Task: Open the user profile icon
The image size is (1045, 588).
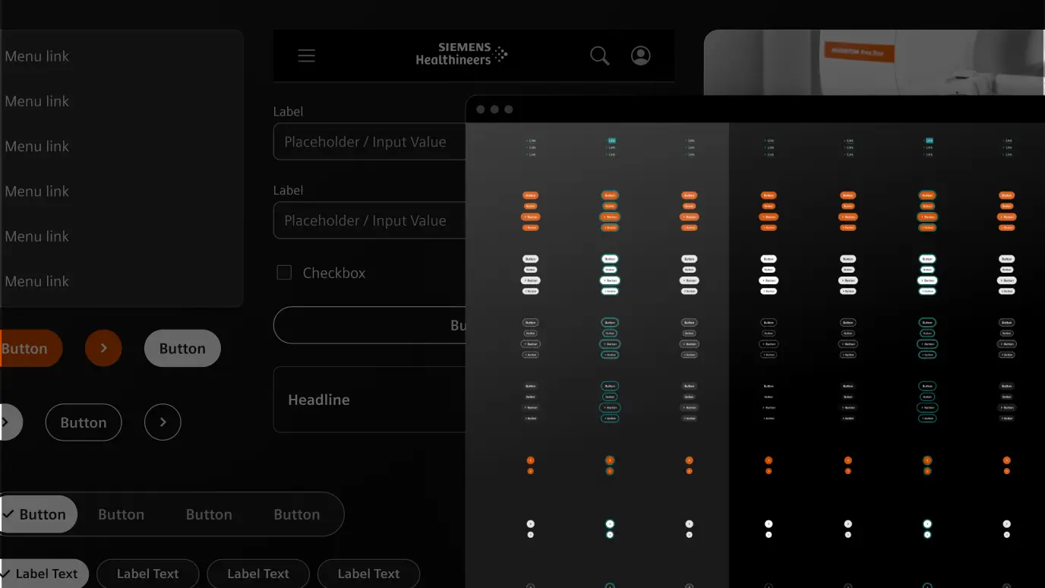Action: point(641,55)
